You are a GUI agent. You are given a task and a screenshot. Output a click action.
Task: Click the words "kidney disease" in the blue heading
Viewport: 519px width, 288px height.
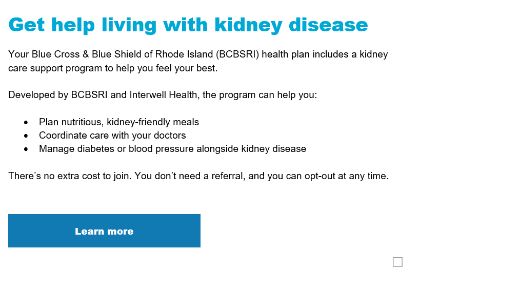291,25
